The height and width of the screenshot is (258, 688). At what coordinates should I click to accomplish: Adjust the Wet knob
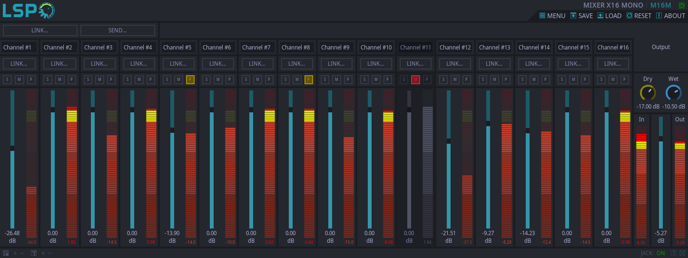click(673, 92)
